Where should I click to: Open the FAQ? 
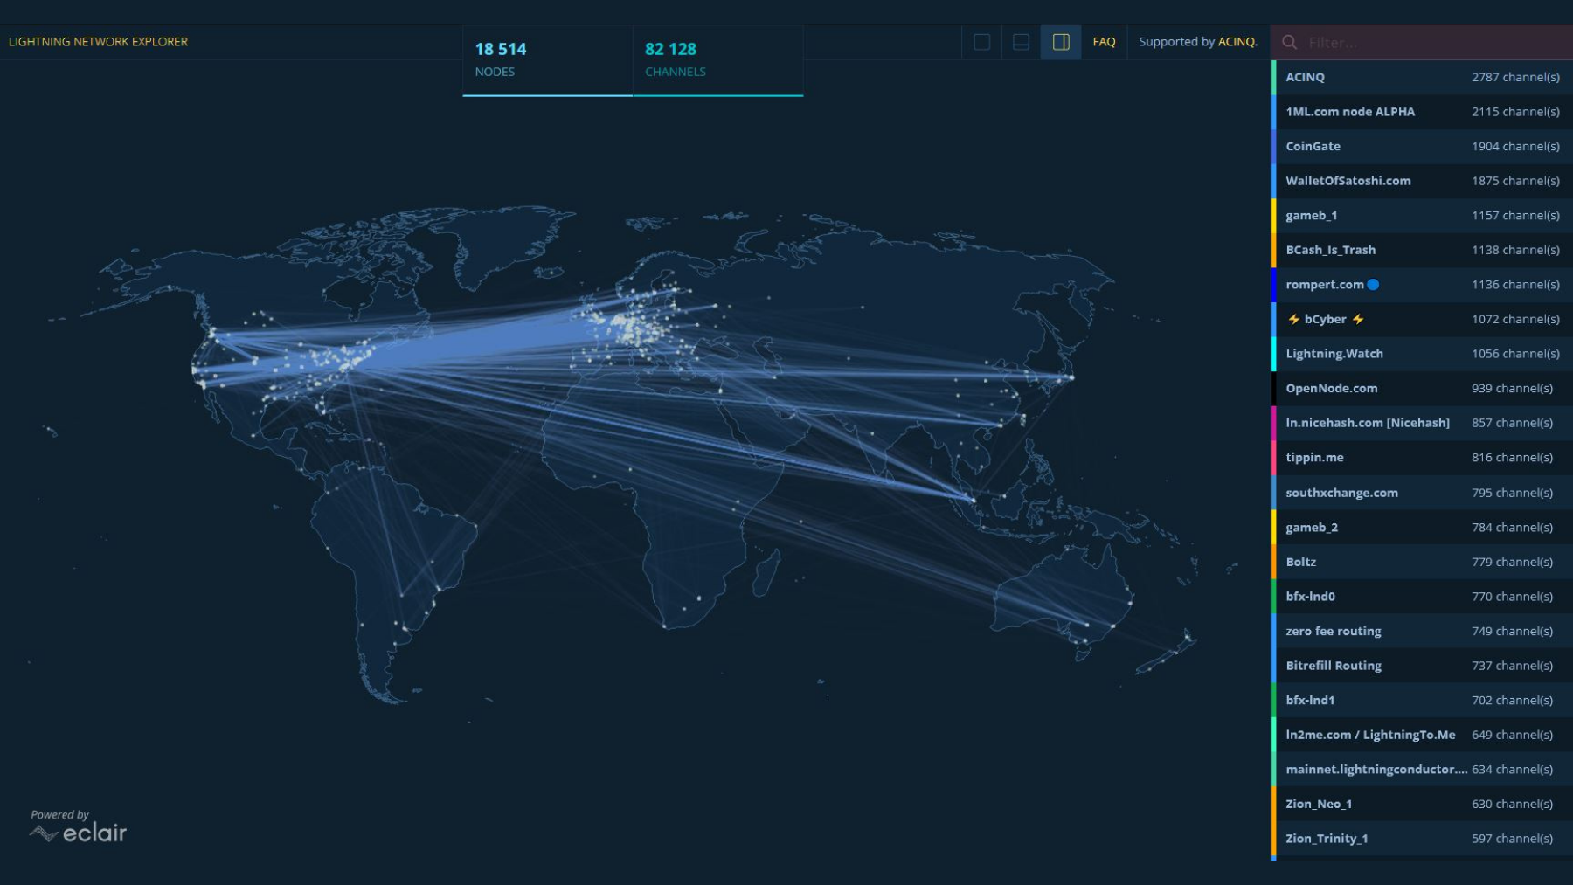1103,41
